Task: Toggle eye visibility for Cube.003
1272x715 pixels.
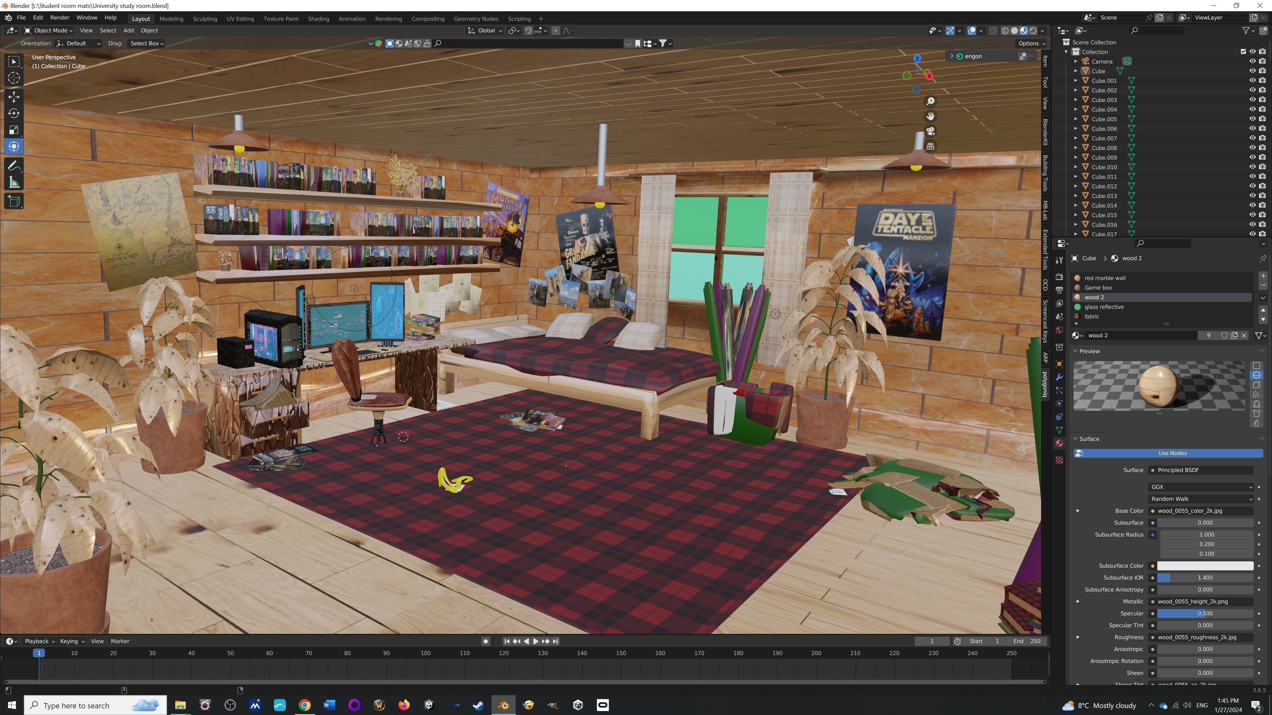Action: 1253,100
